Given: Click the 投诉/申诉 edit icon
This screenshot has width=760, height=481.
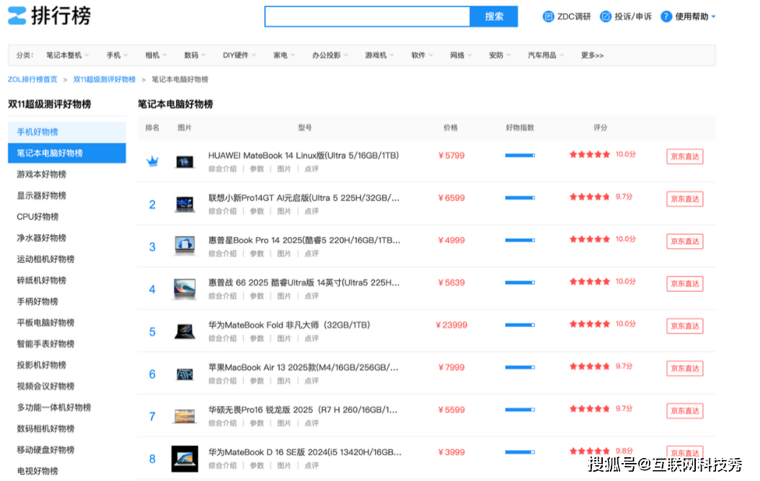Looking at the screenshot, I should [606, 17].
